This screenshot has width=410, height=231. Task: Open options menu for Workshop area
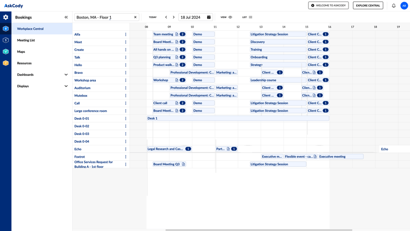126,80
